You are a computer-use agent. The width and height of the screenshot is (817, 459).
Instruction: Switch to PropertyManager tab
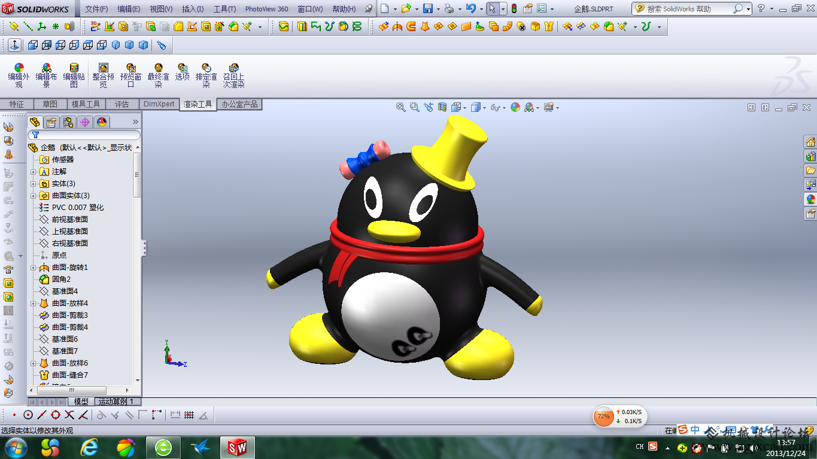[51, 122]
